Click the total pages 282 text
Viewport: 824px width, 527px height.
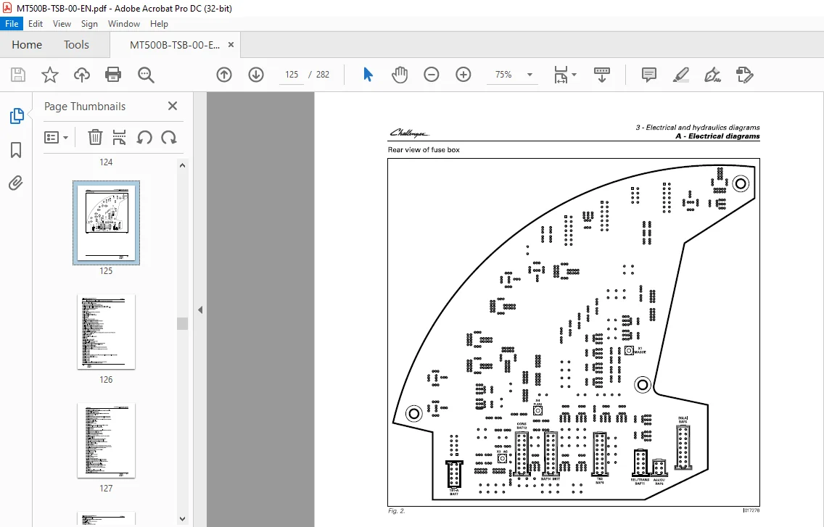(323, 75)
